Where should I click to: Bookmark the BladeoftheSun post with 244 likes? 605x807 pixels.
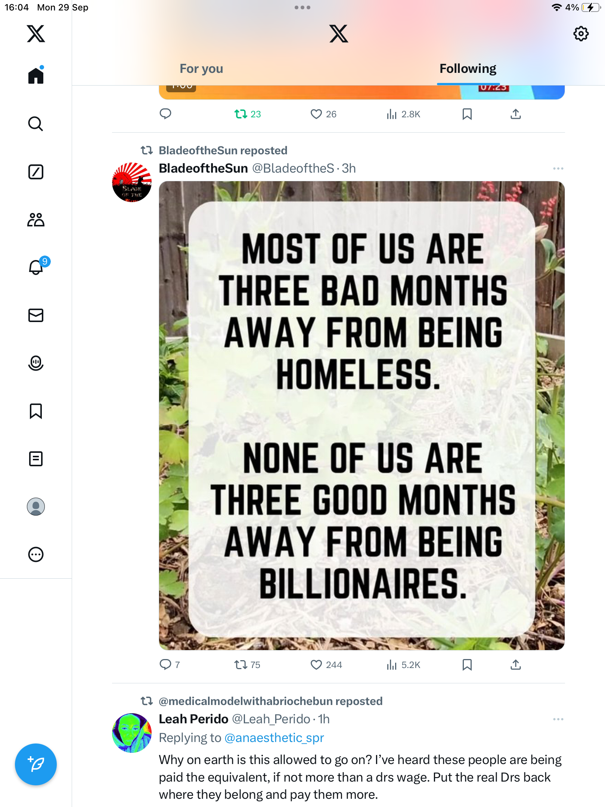pyautogui.click(x=467, y=665)
